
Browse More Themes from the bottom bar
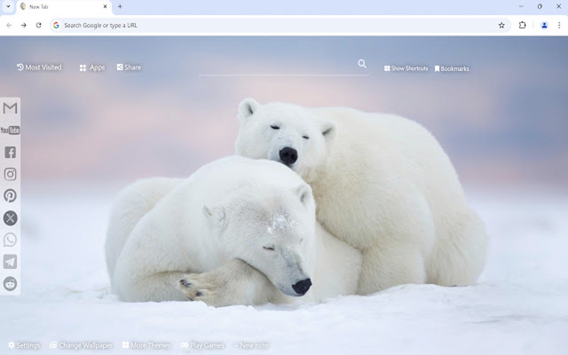click(x=146, y=345)
